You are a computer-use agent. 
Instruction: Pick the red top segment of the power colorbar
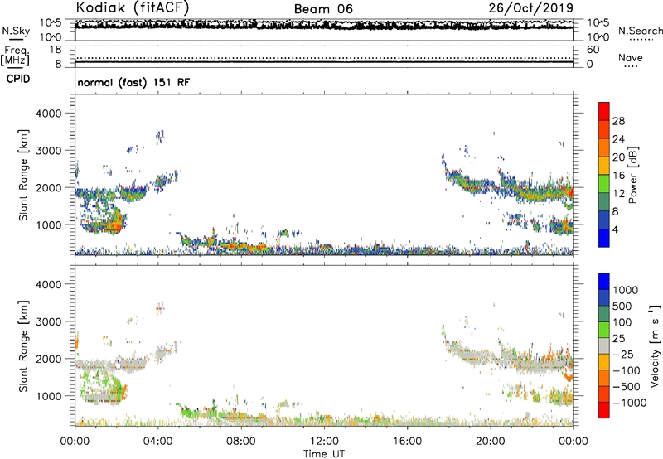[x=604, y=111]
